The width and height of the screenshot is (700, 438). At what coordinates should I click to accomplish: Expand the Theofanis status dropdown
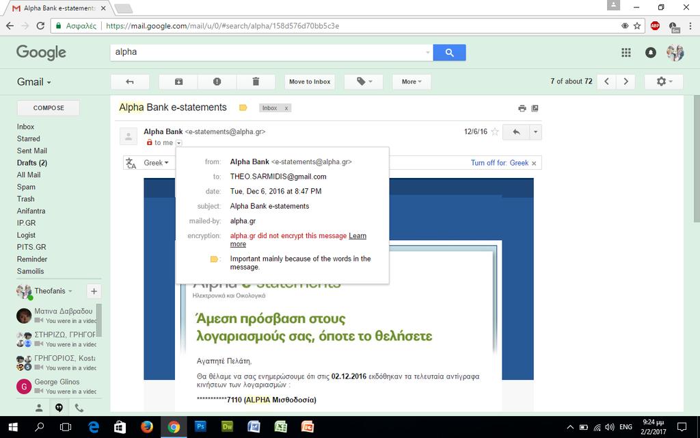tap(70, 292)
